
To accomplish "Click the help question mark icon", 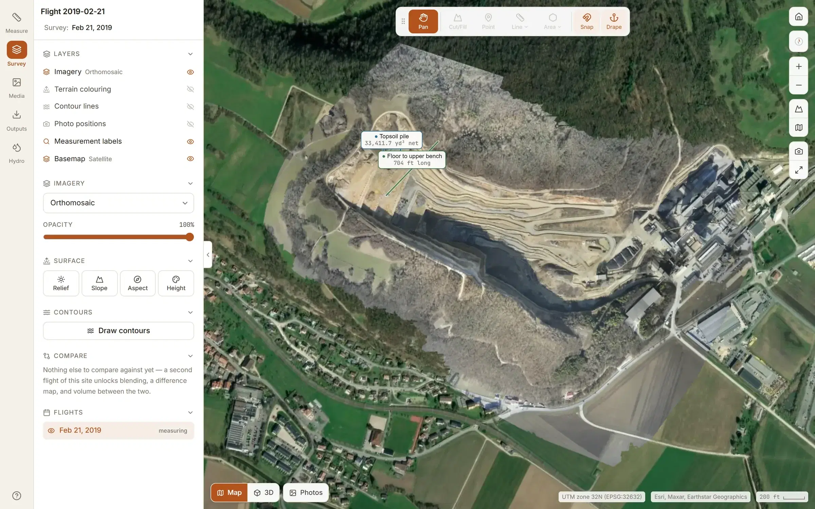I will point(17,496).
